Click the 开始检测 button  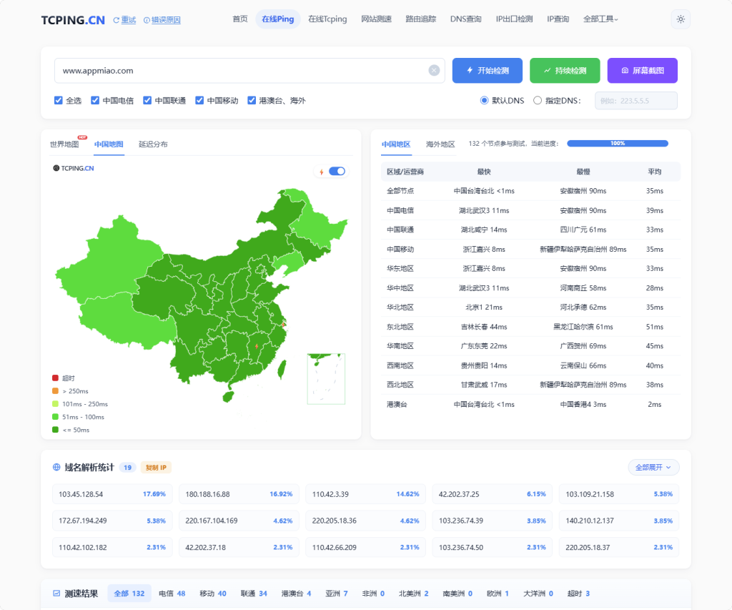pyautogui.click(x=488, y=71)
